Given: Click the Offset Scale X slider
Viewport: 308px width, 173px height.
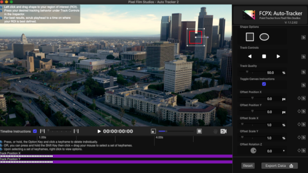Looking at the screenshot, I should (x=253, y=124).
